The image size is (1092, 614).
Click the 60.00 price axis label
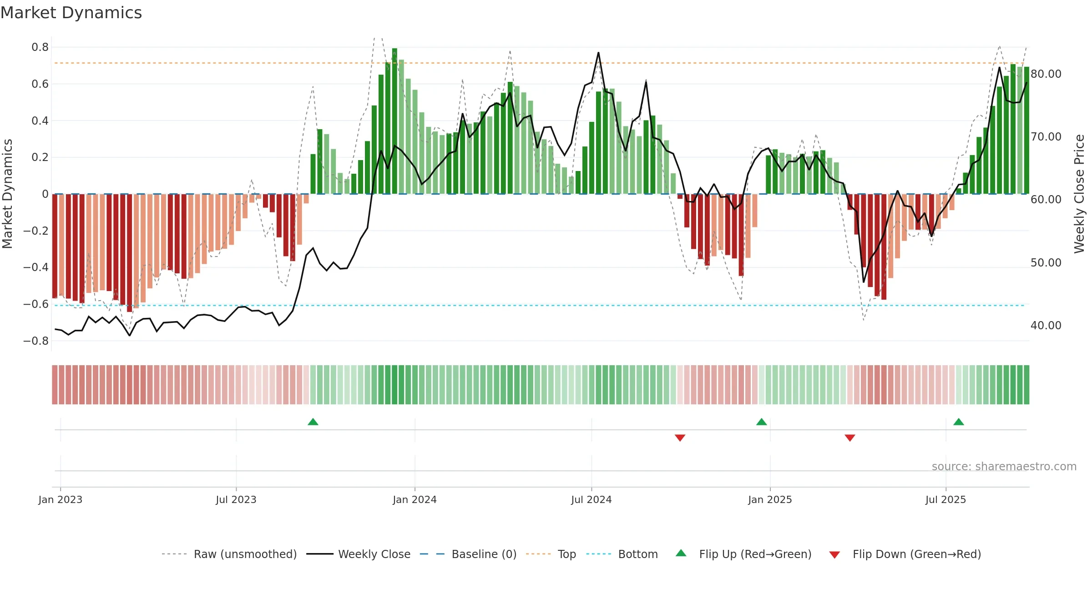pos(1046,199)
